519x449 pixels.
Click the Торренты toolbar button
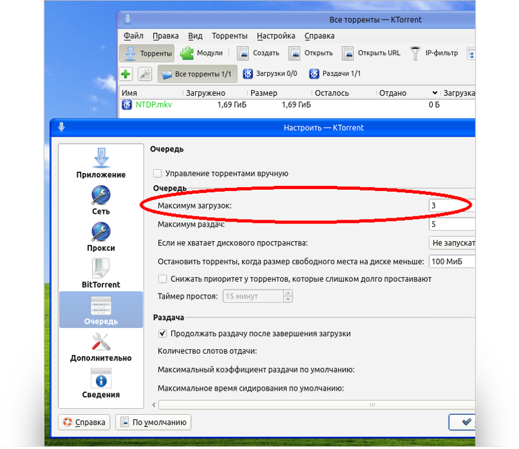click(147, 53)
